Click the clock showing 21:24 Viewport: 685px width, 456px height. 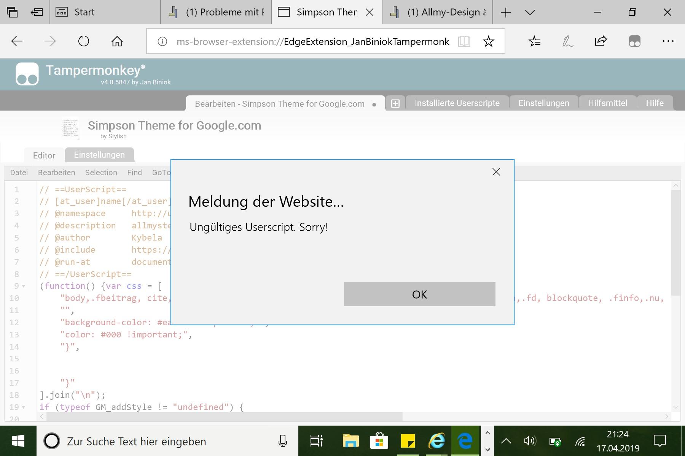tap(618, 434)
